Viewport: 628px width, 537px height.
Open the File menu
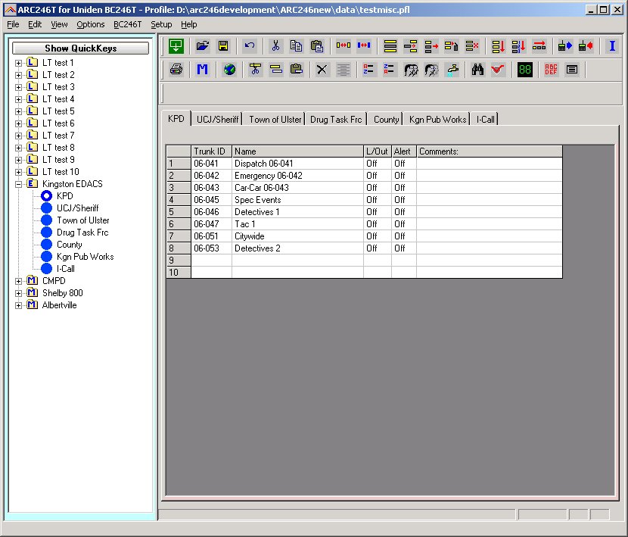coord(13,24)
